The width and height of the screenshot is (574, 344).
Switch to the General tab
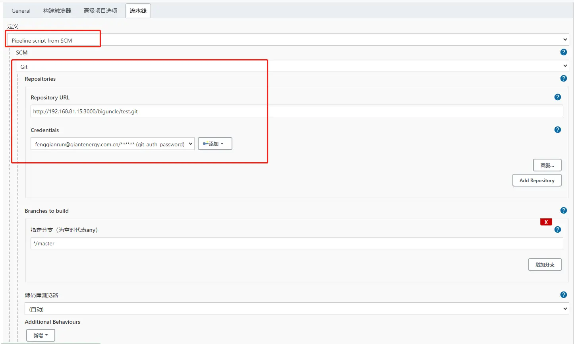coord(21,11)
